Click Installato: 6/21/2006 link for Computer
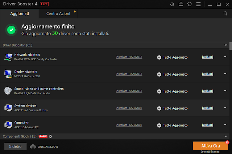The height and width of the screenshot is (154, 232). [x=129, y=125]
